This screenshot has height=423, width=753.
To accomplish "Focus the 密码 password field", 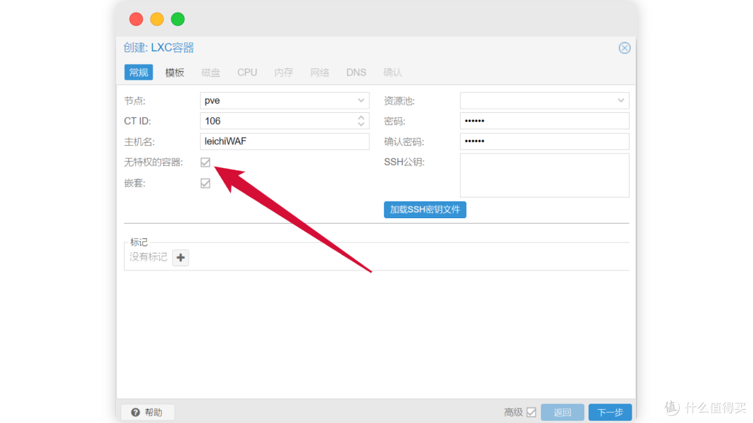I will tap(544, 121).
